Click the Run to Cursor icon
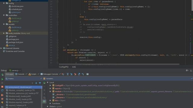Viewport: 193px width, 108px height. 83,74
